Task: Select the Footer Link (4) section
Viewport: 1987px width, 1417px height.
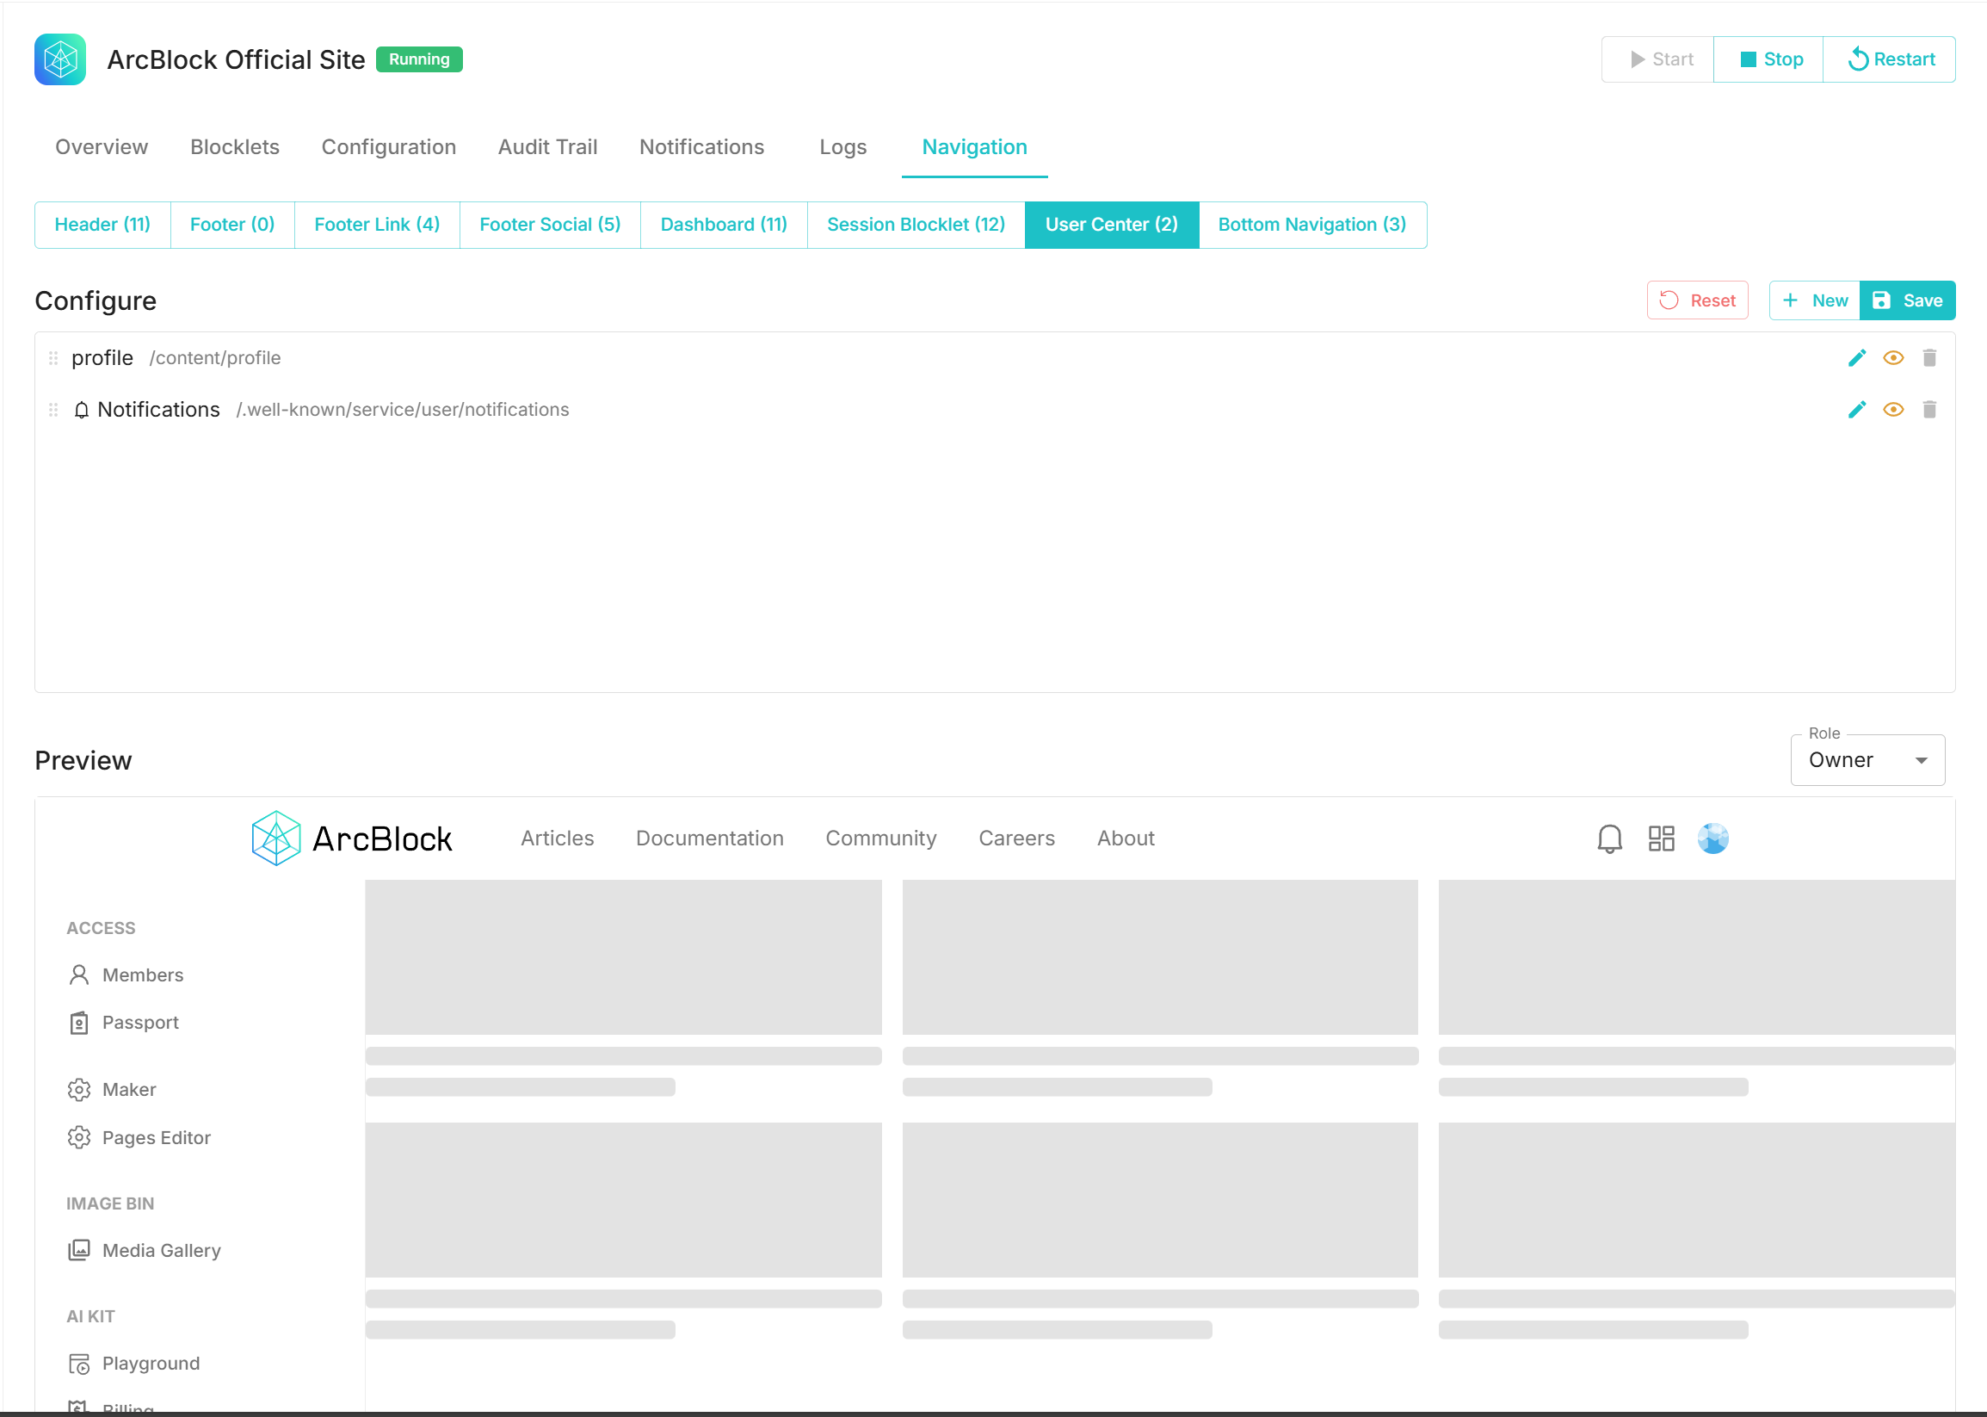Action: pos(377,225)
